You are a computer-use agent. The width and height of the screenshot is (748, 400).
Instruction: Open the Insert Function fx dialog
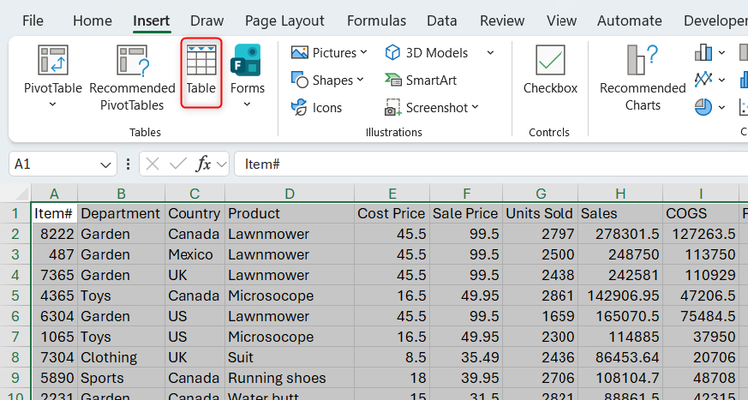[203, 164]
